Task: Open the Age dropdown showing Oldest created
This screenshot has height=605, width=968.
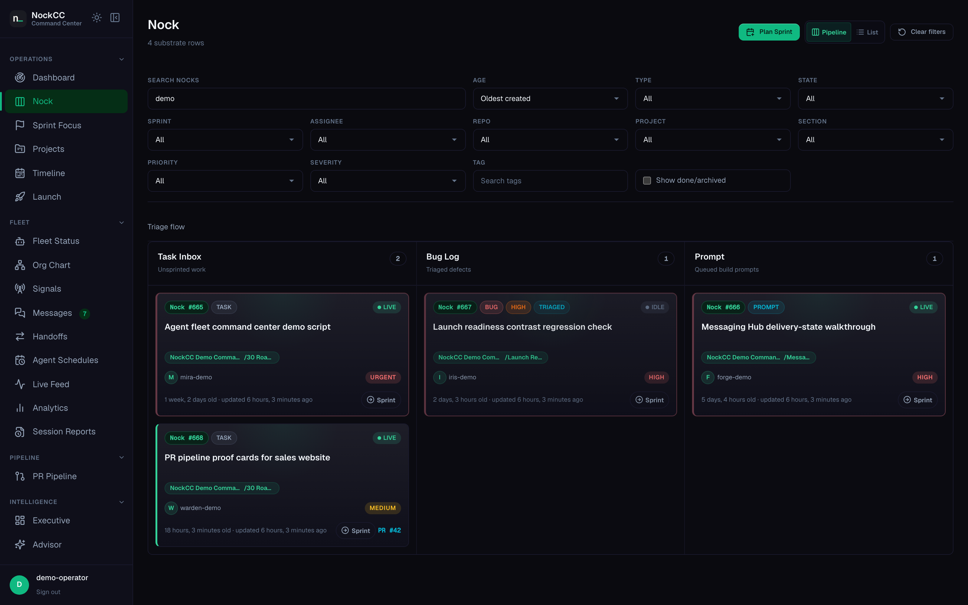Action: pyautogui.click(x=550, y=98)
